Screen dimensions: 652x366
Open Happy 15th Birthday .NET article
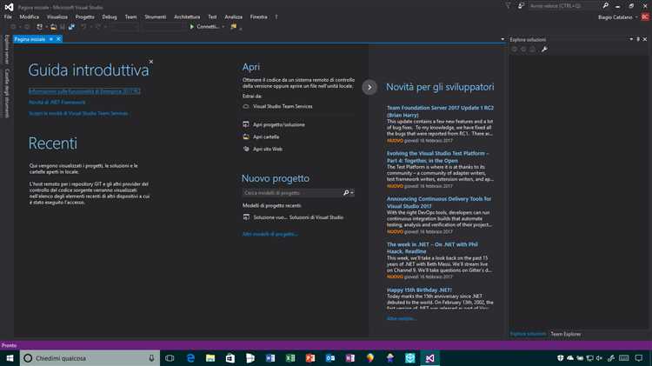419,289
